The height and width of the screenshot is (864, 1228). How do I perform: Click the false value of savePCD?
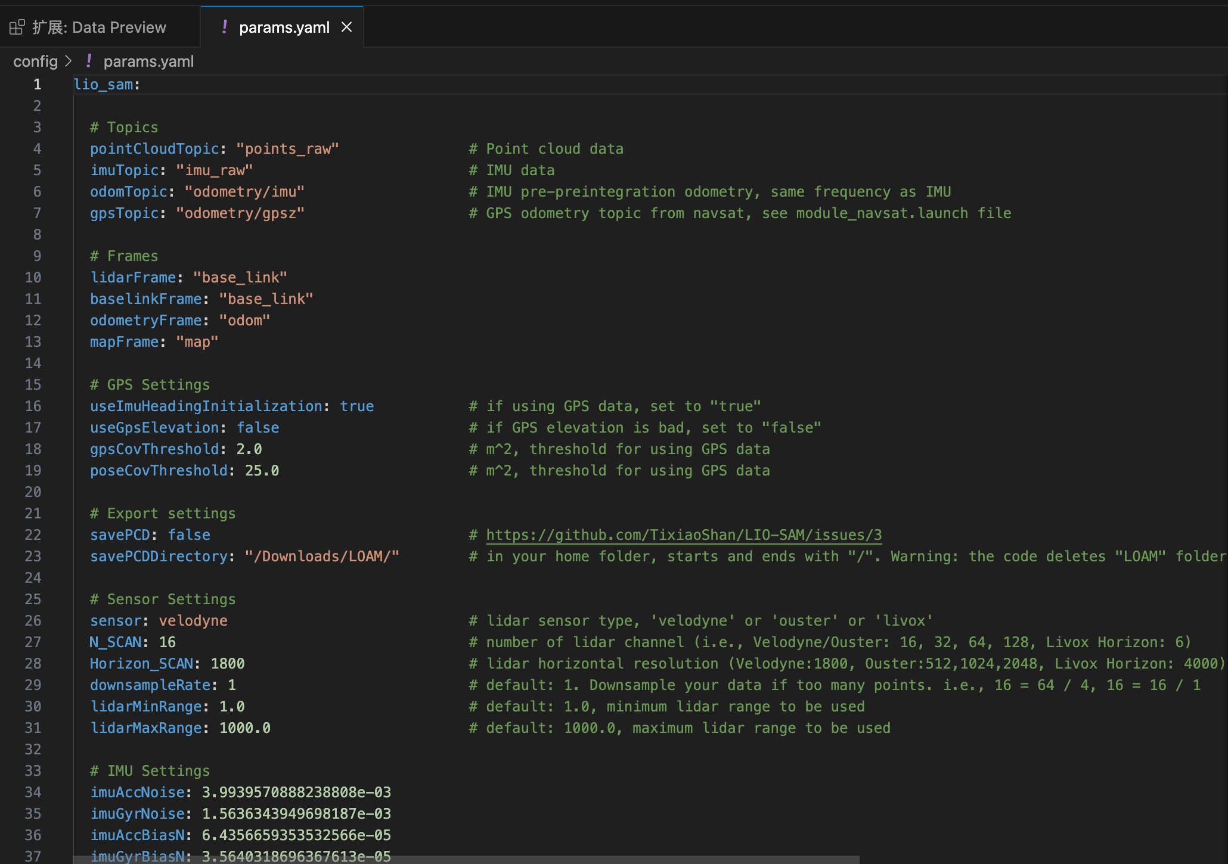click(188, 535)
